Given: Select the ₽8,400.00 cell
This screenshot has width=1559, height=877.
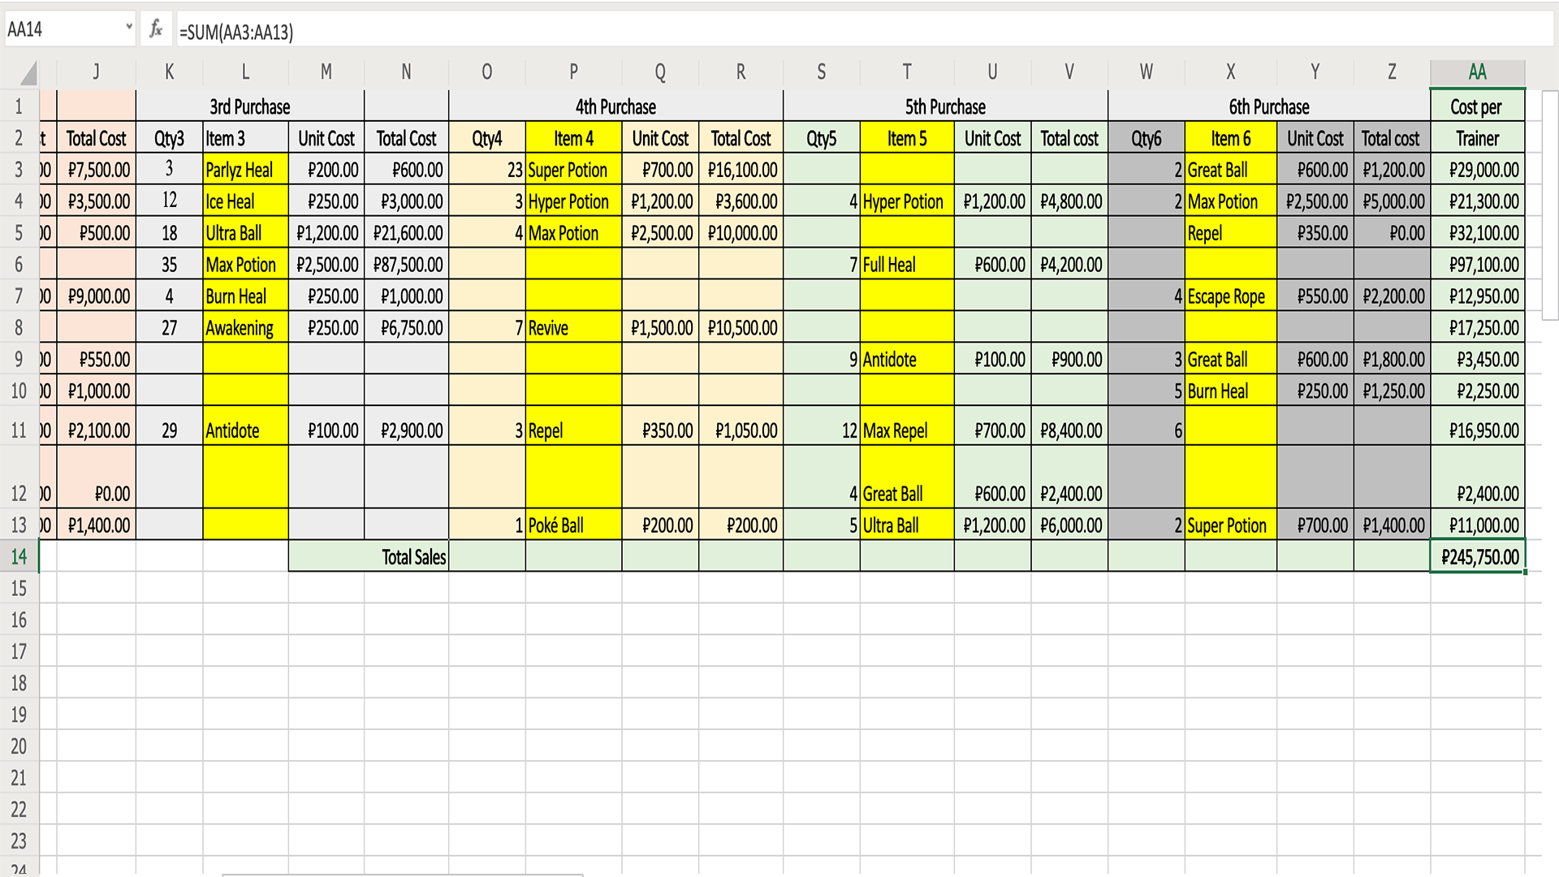Looking at the screenshot, I should pyautogui.click(x=1069, y=430).
